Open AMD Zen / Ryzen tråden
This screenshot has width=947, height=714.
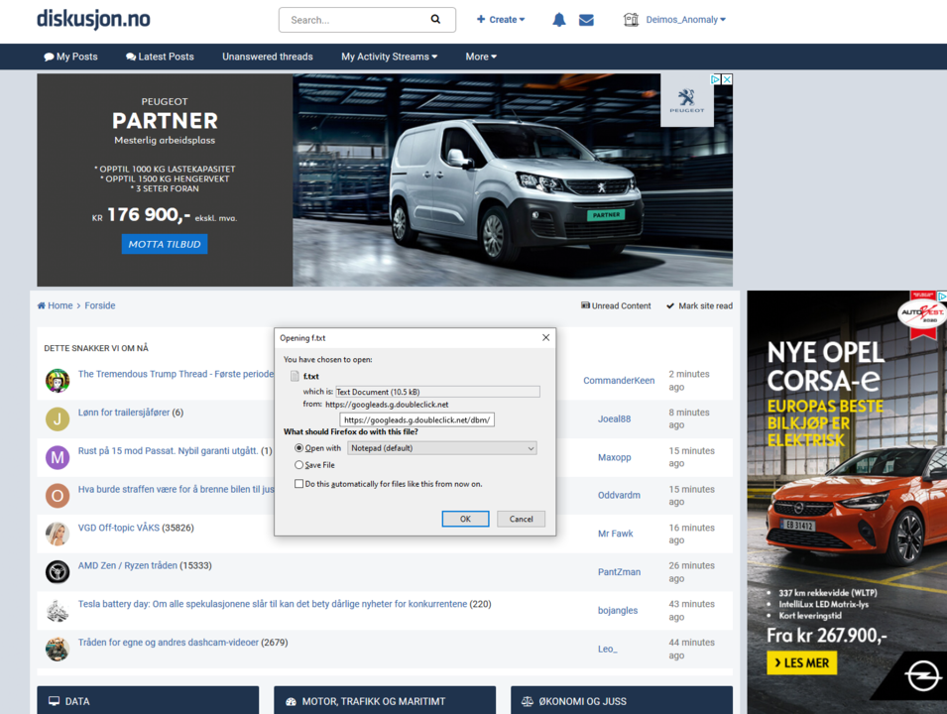128,565
